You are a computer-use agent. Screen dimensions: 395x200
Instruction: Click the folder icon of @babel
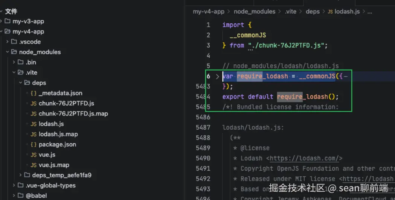tap(21, 195)
